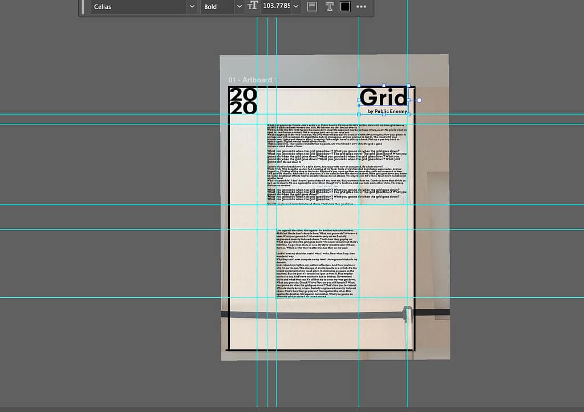Click the by Public Enermy subtitle text
584x412 pixels.
tap(387, 111)
